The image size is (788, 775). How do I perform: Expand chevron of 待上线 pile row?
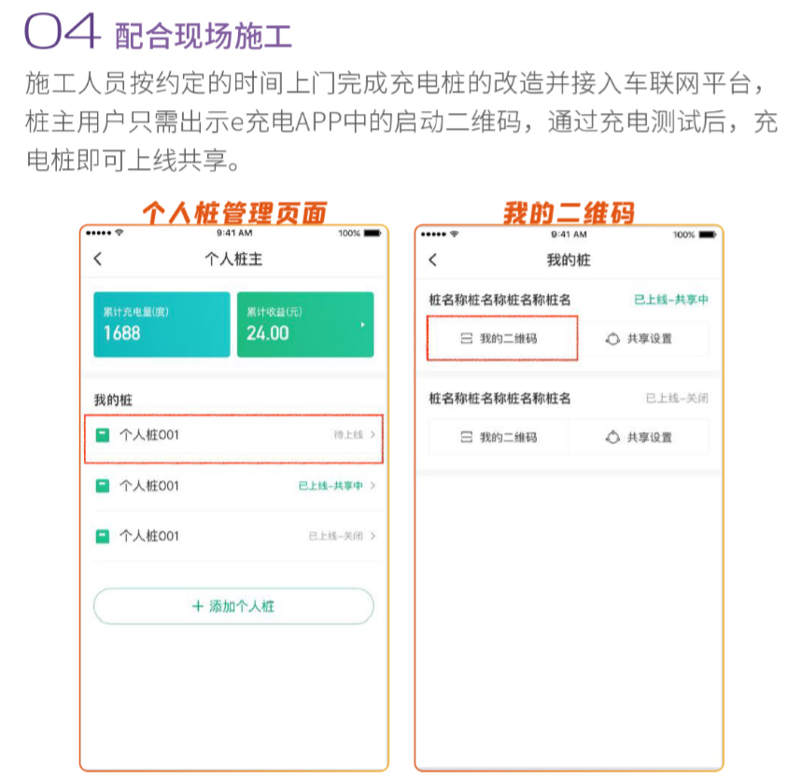[373, 435]
